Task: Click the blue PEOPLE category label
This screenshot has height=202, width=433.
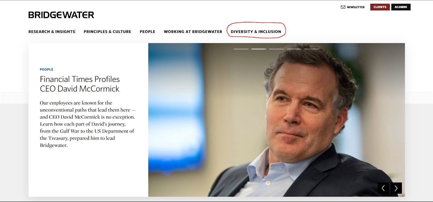Action: pos(47,69)
